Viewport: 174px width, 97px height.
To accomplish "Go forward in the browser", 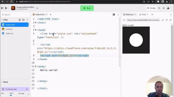I will (x=7, y=2).
